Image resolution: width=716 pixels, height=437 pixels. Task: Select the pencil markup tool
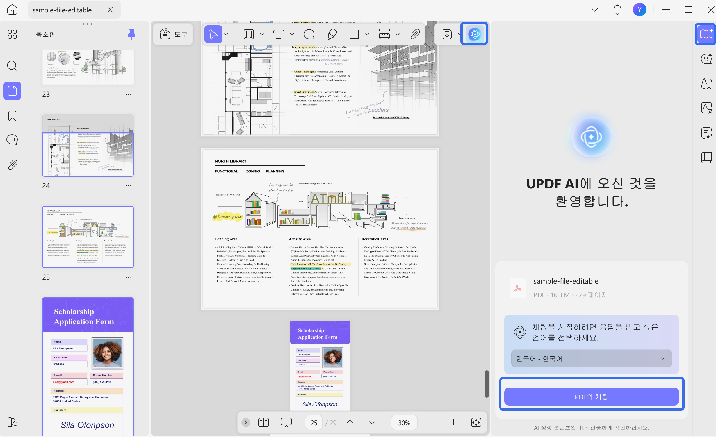(332, 34)
